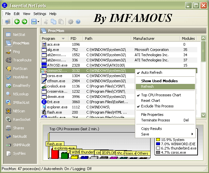Sort by the Path column header
Screen dimensions: 209x173
[x=107, y=39]
